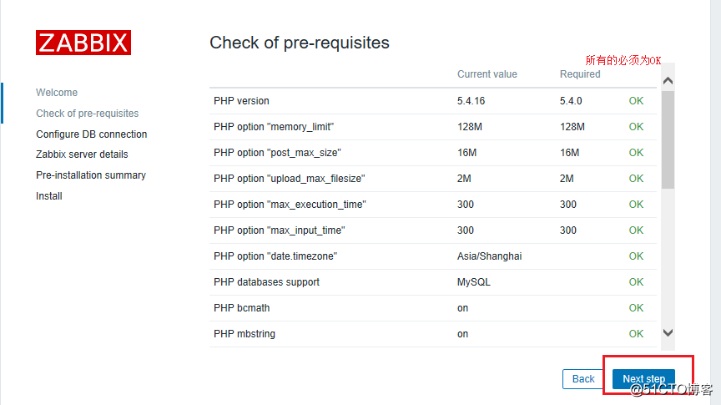The image size is (721, 405).
Task: Select the Welcome step in sidebar
Action: (x=57, y=93)
